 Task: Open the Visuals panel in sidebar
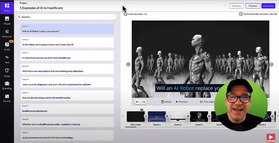coord(7,20)
